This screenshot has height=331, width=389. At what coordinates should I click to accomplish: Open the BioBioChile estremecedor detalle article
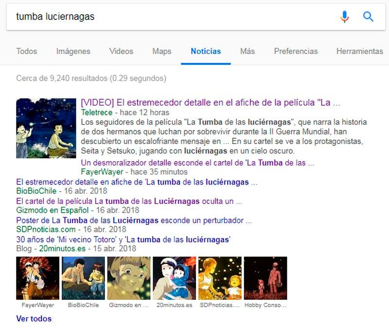(137, 182)
